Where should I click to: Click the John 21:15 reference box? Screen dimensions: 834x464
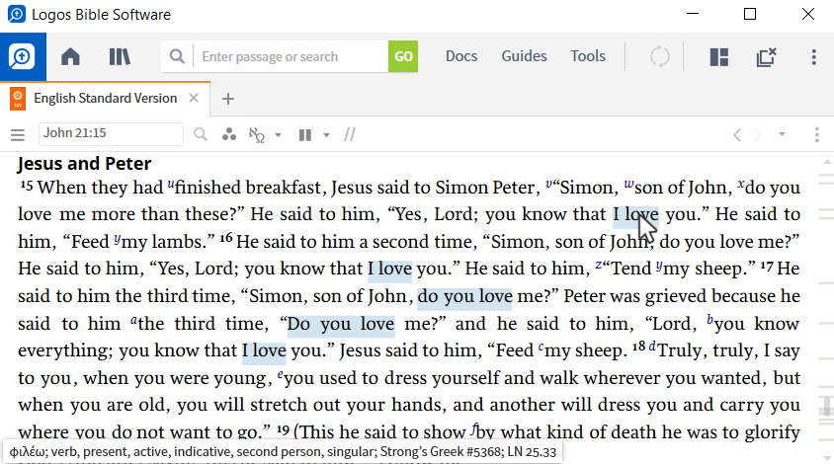coord(111,134)
